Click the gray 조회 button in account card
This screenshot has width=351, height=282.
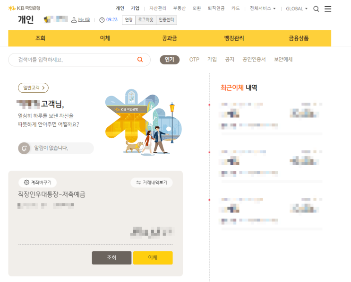(111, 257)
